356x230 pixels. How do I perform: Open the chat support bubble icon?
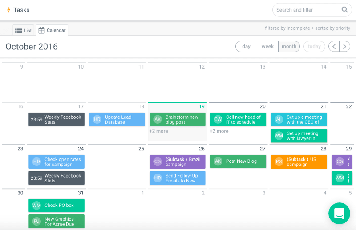coord(339,214)
